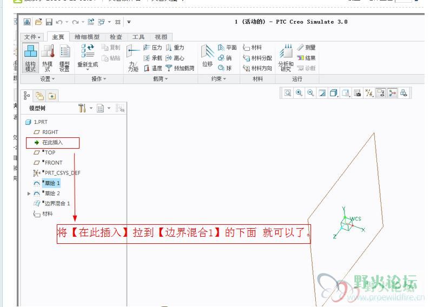Toggle 结构模式 structure mode
The width and height of the screenshot is (430, 307).
pyautogui.click(x=30, y=58)
